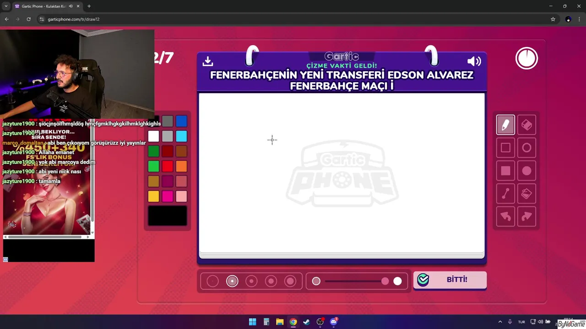Open a new browser tab
586x329 pixels.
(x=89, y=6)
